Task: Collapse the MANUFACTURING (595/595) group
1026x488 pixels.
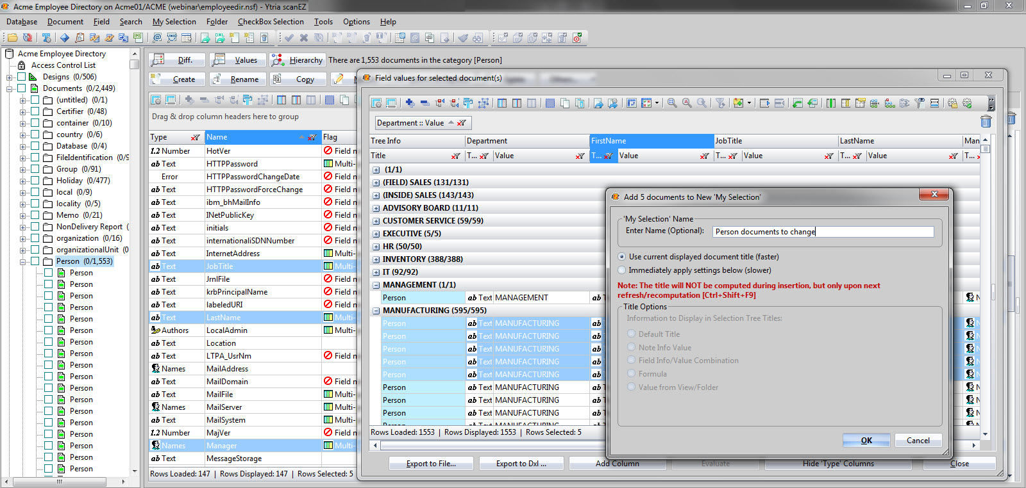Action: point(376,311)
